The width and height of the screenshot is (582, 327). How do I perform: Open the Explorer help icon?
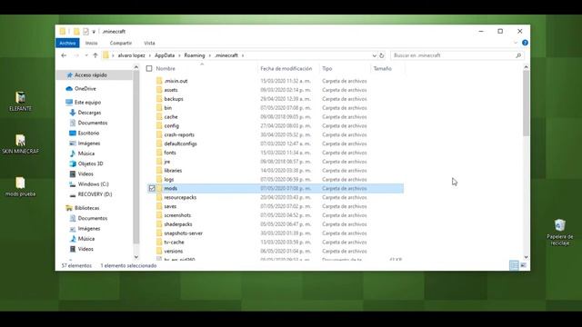(525, 43)
